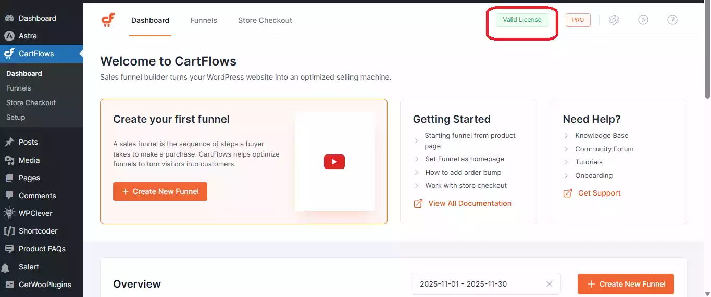This screenshot has width=711, height=297.
Task: Open Setup in the CartFlows submenu
Action: click(x=16, y=117)
